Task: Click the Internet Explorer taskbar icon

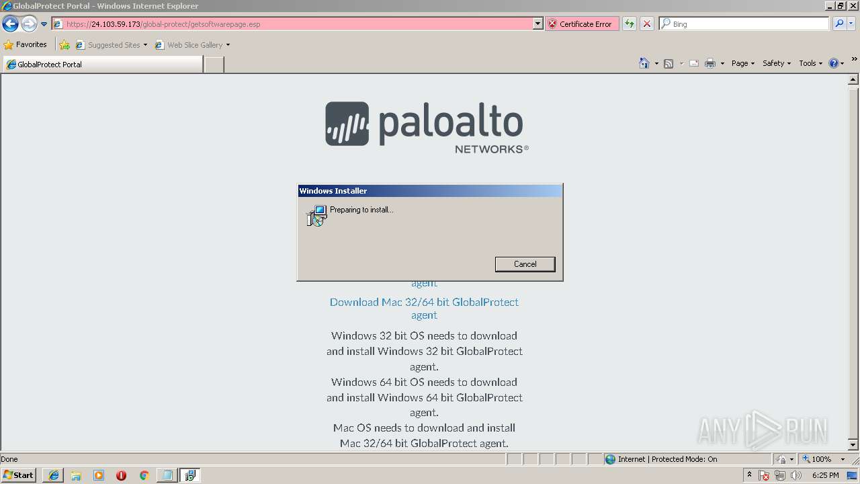Action: point(54,475)
